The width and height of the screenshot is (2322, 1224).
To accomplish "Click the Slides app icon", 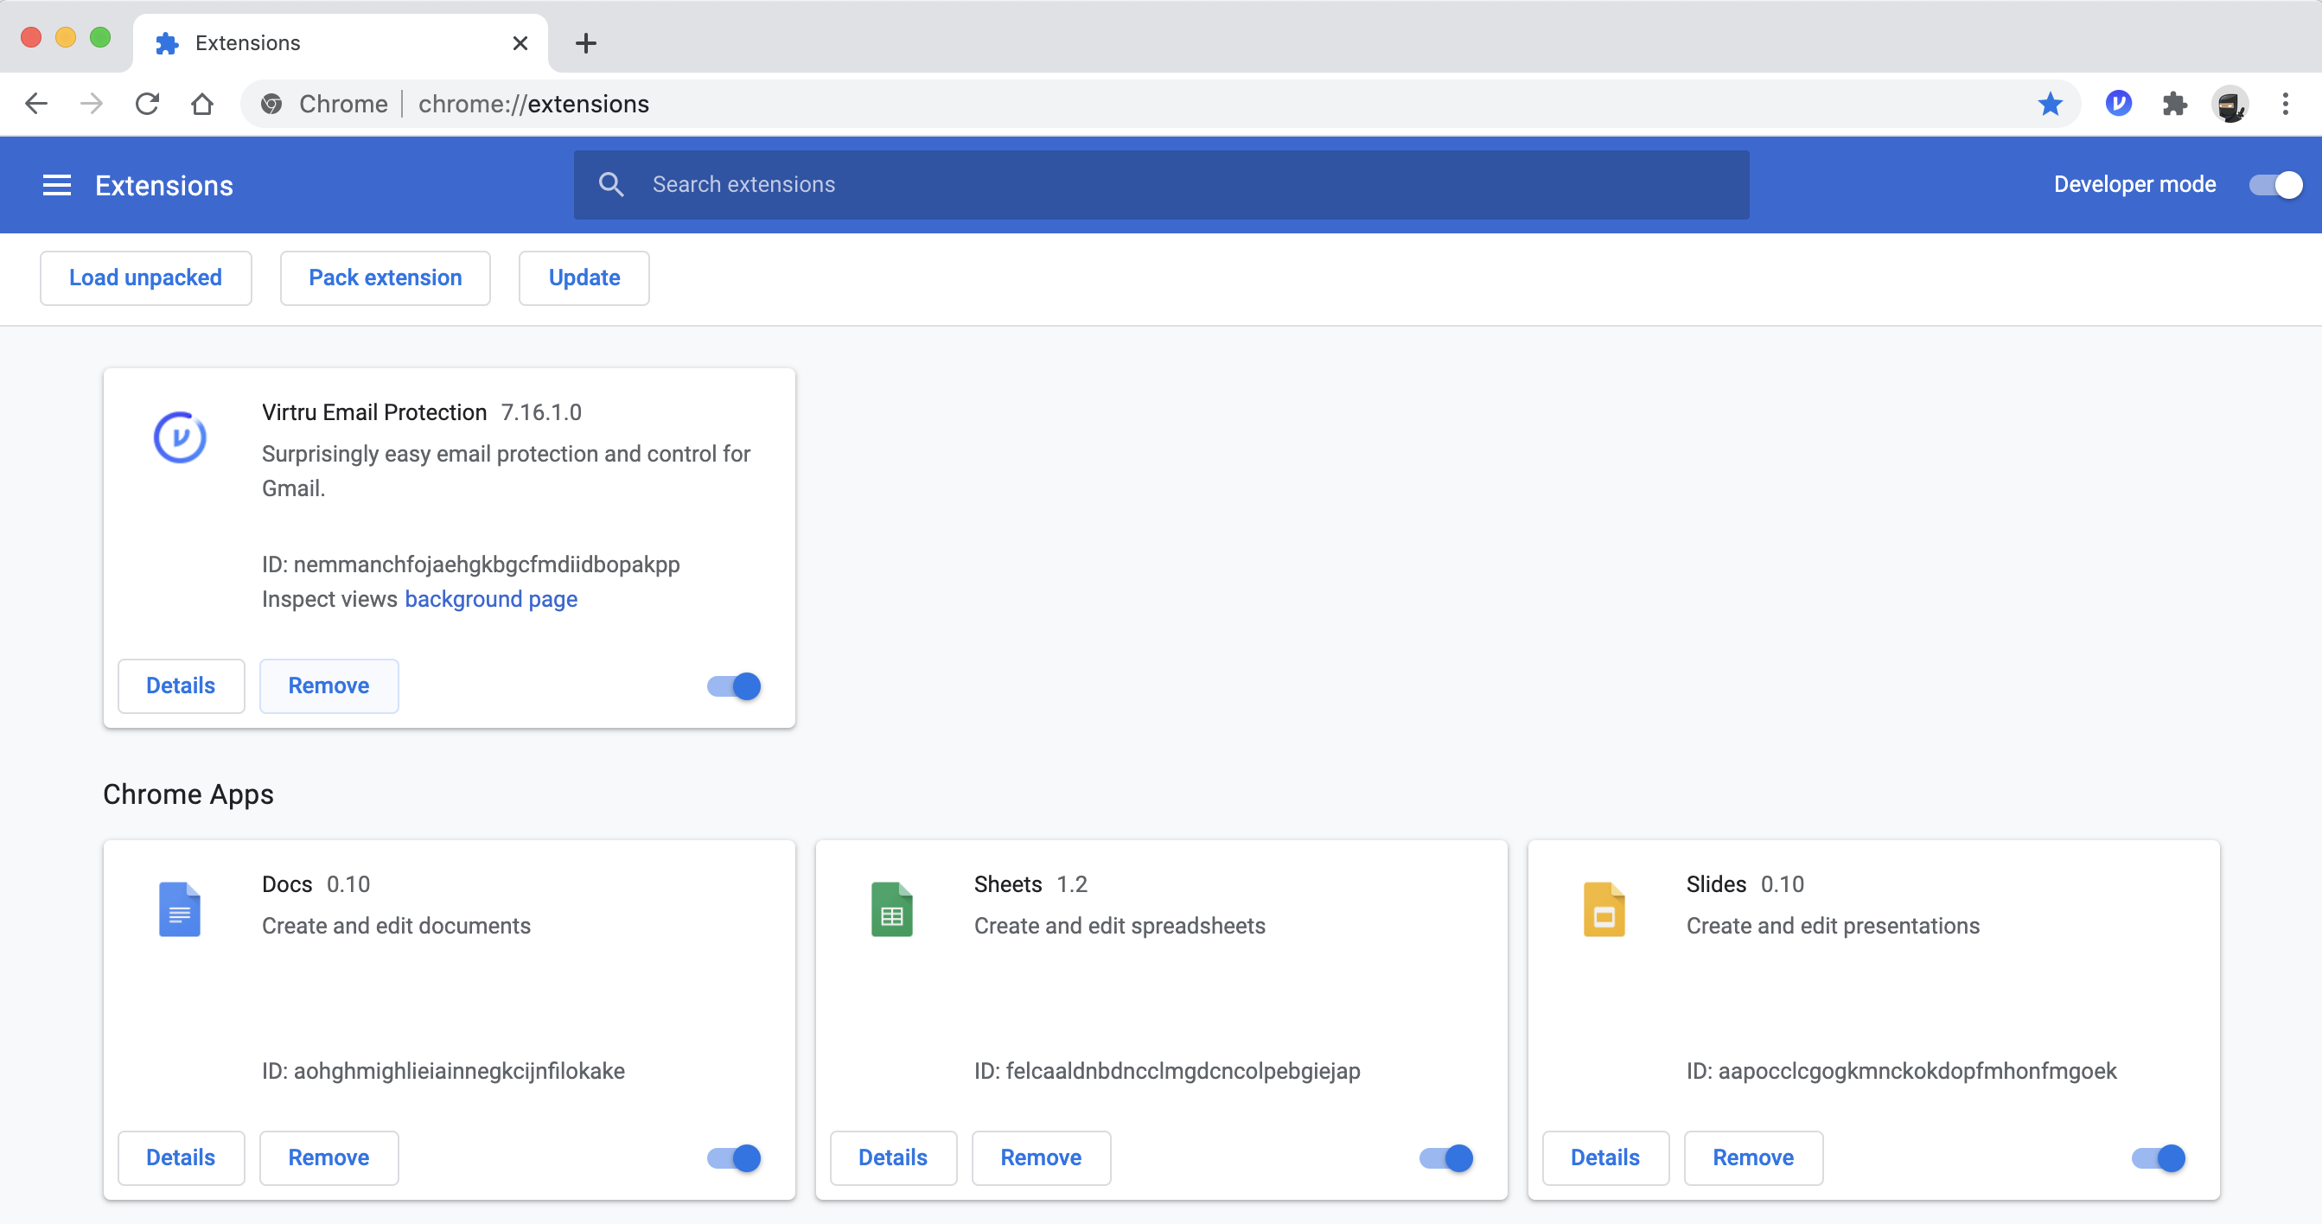I will pos(1604,908).
